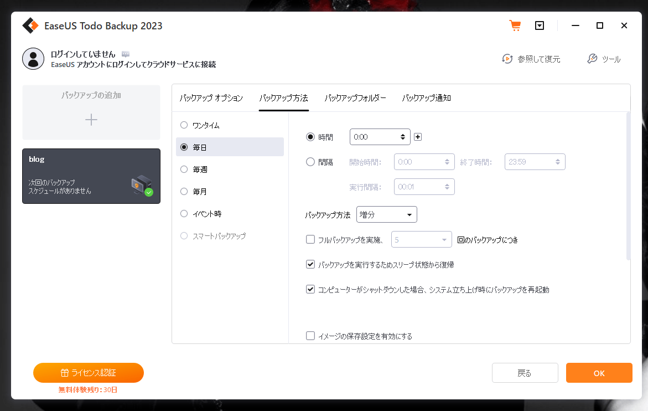Click the shopping cart purchase icon
Viewport: 648px width, 411px height.
pyautogui.click(x=515, y=26)
